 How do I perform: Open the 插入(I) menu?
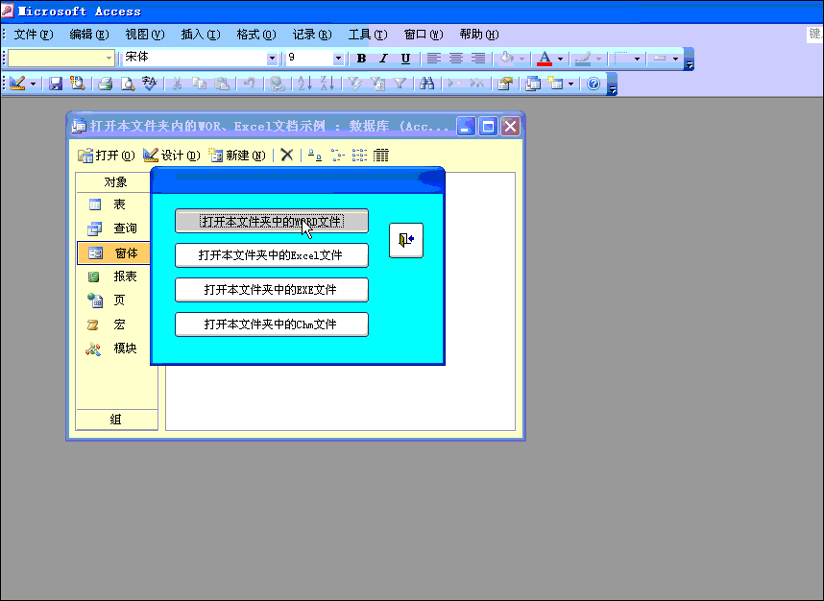[201, 35]
